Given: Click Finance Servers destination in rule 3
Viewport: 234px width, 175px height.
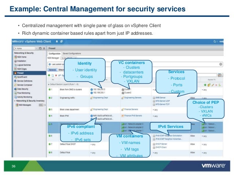Looking at the screenshot, I should point(129,110).
